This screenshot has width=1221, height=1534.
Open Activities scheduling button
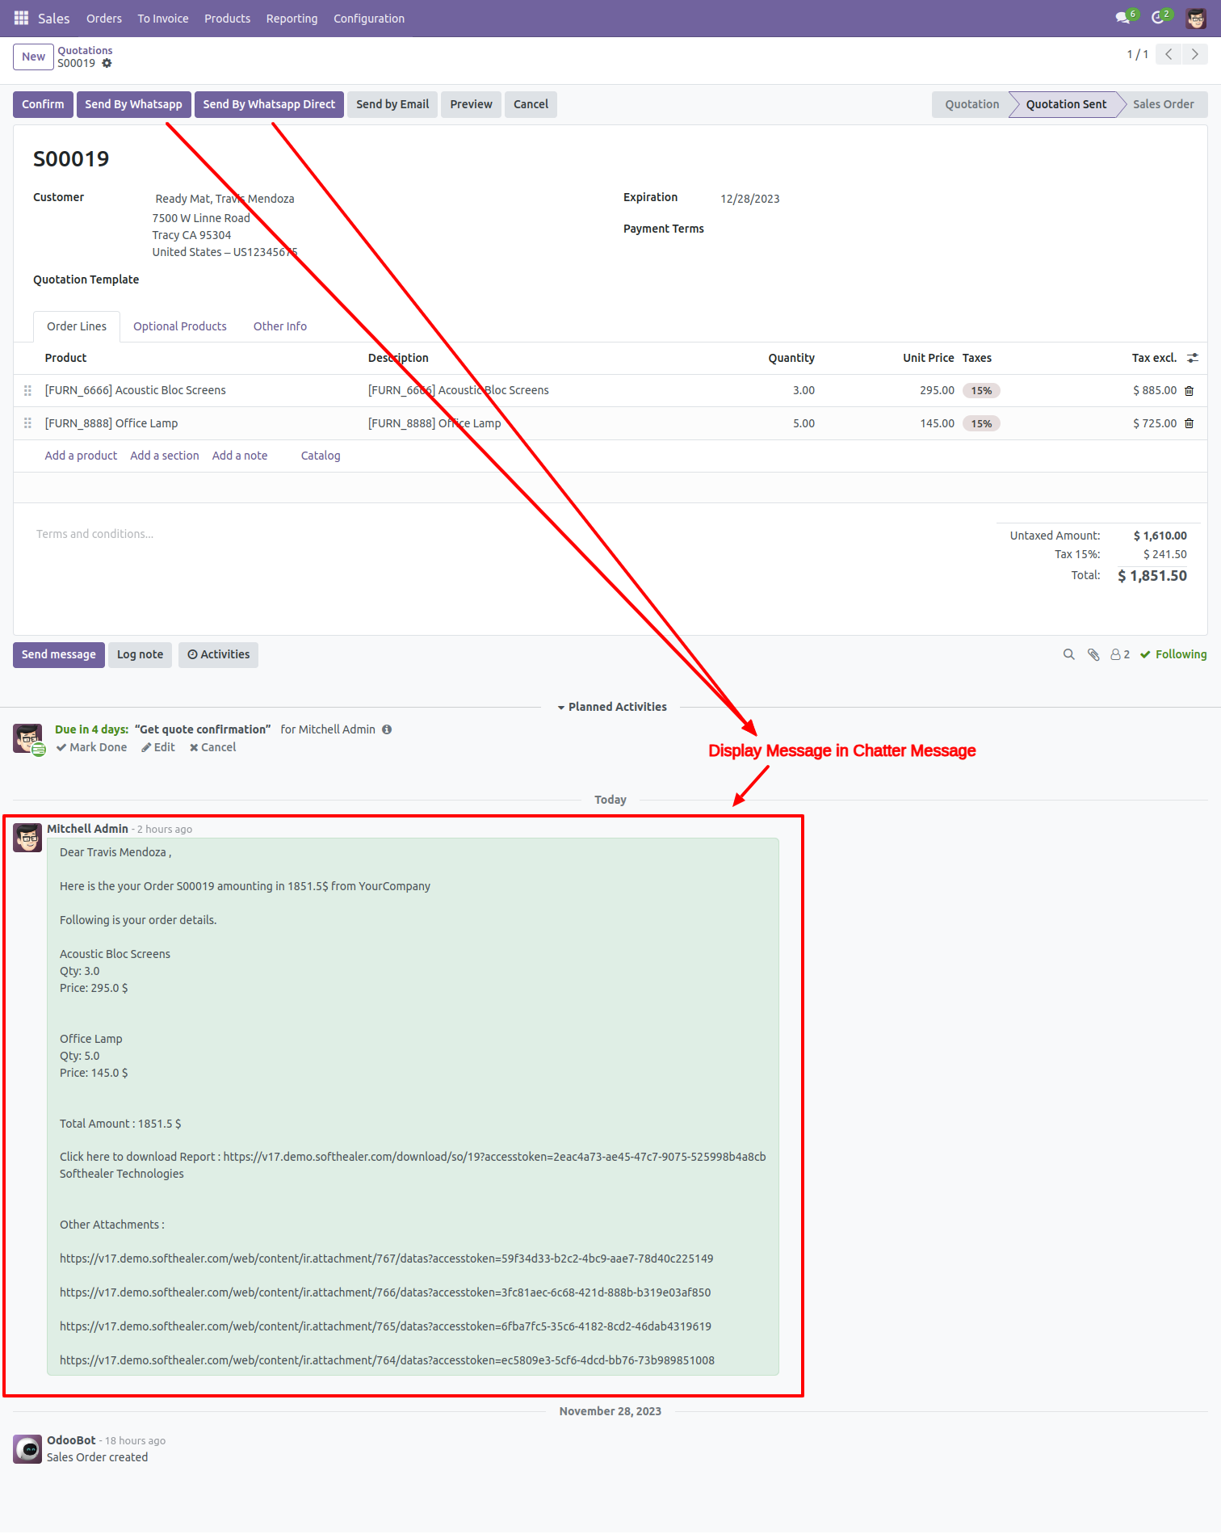tap(218, 655)
